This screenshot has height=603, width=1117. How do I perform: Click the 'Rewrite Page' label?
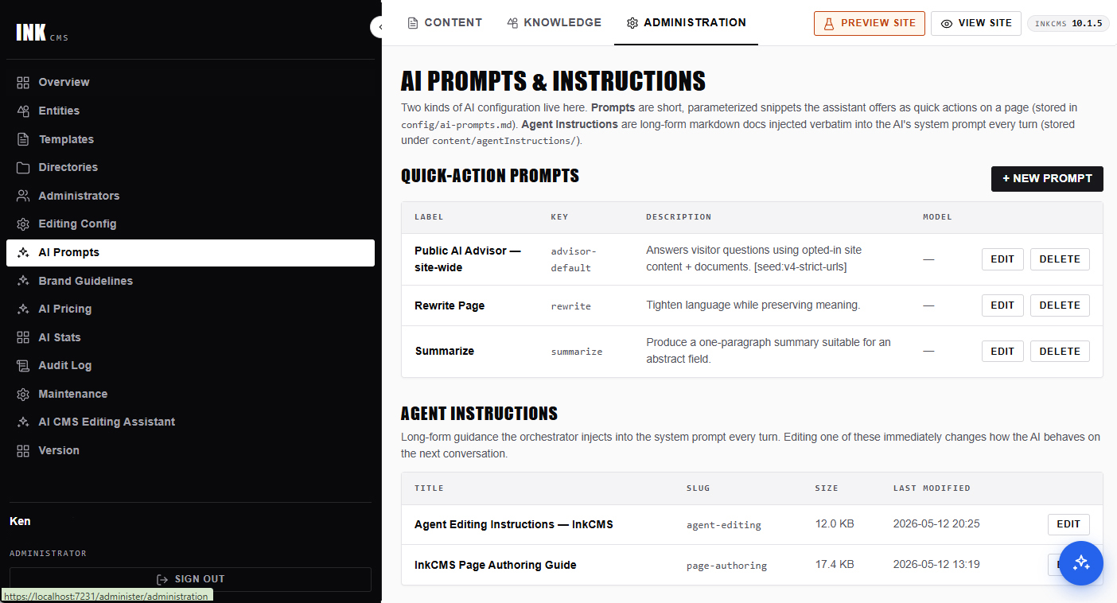click(x=450, y=305)
